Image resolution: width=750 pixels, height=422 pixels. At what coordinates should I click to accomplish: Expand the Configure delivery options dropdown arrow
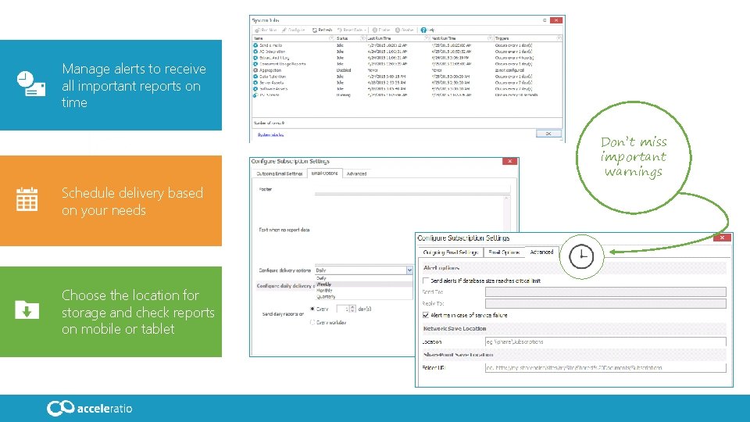click(409, 270)
